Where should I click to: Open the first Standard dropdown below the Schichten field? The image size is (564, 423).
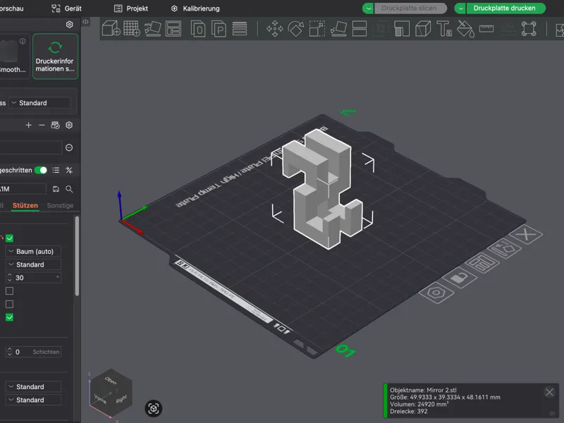pos(33,386)
